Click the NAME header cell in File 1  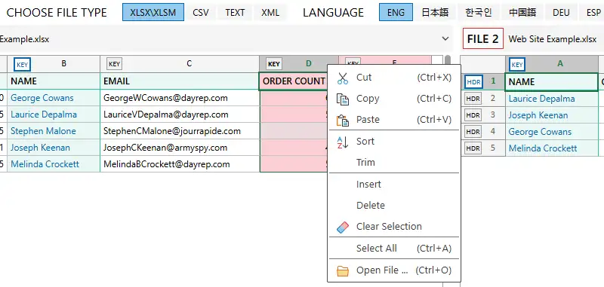click(54, 81)
